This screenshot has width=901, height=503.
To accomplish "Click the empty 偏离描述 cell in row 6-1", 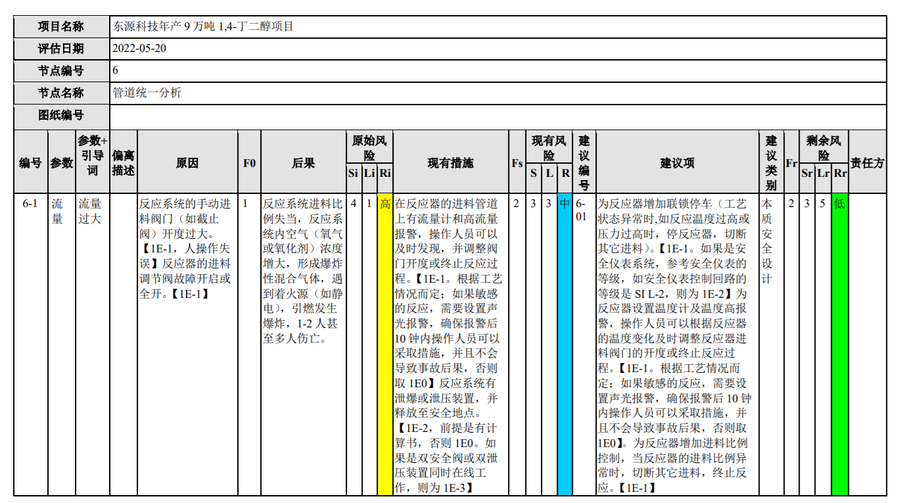I will coord(123,344).
